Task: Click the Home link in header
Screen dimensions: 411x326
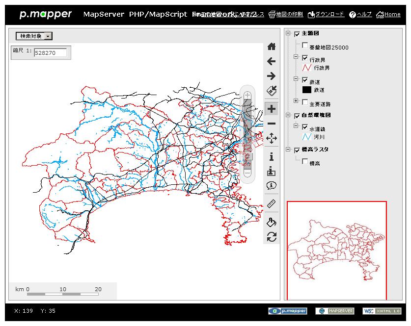Action: 388,15
